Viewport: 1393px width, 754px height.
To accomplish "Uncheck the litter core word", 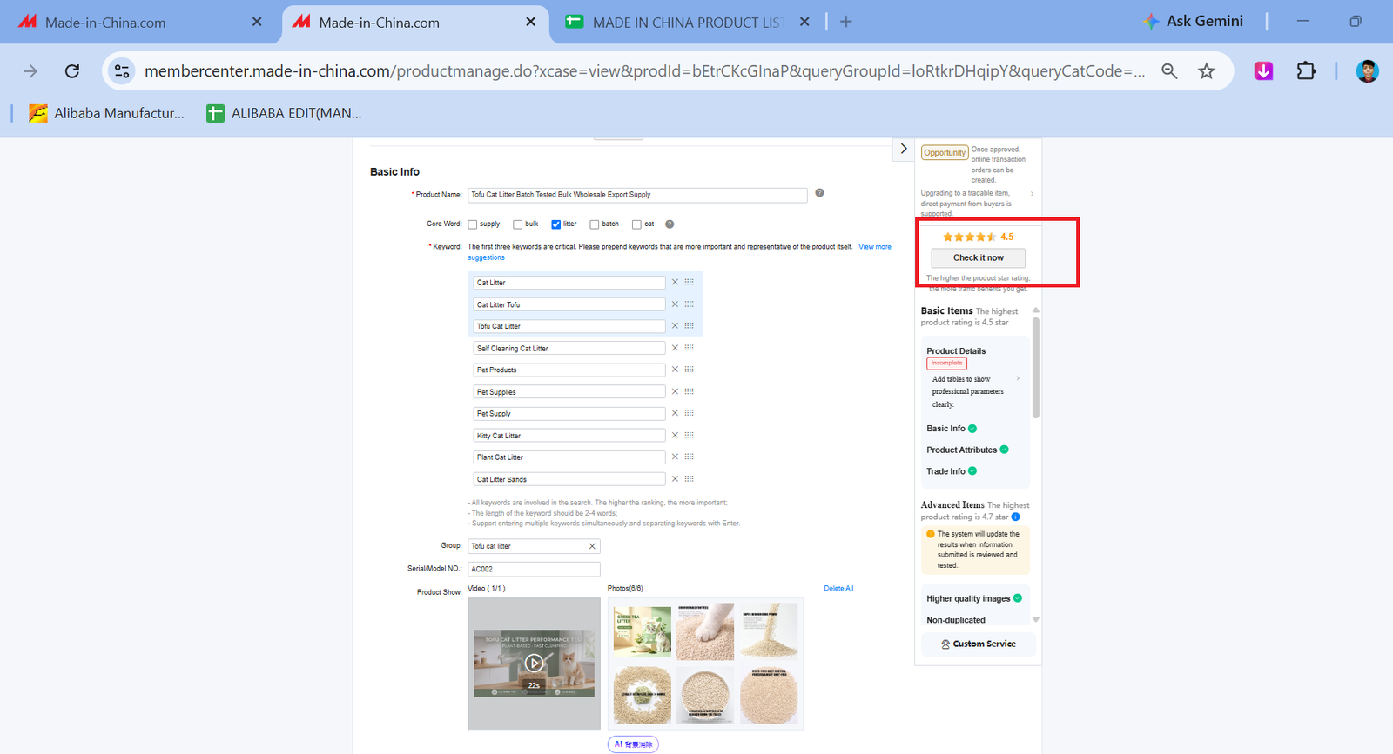I will [556, 224].
